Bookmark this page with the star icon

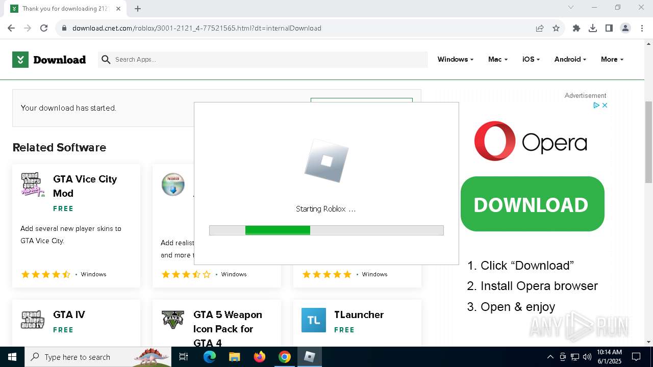(556, 28)
